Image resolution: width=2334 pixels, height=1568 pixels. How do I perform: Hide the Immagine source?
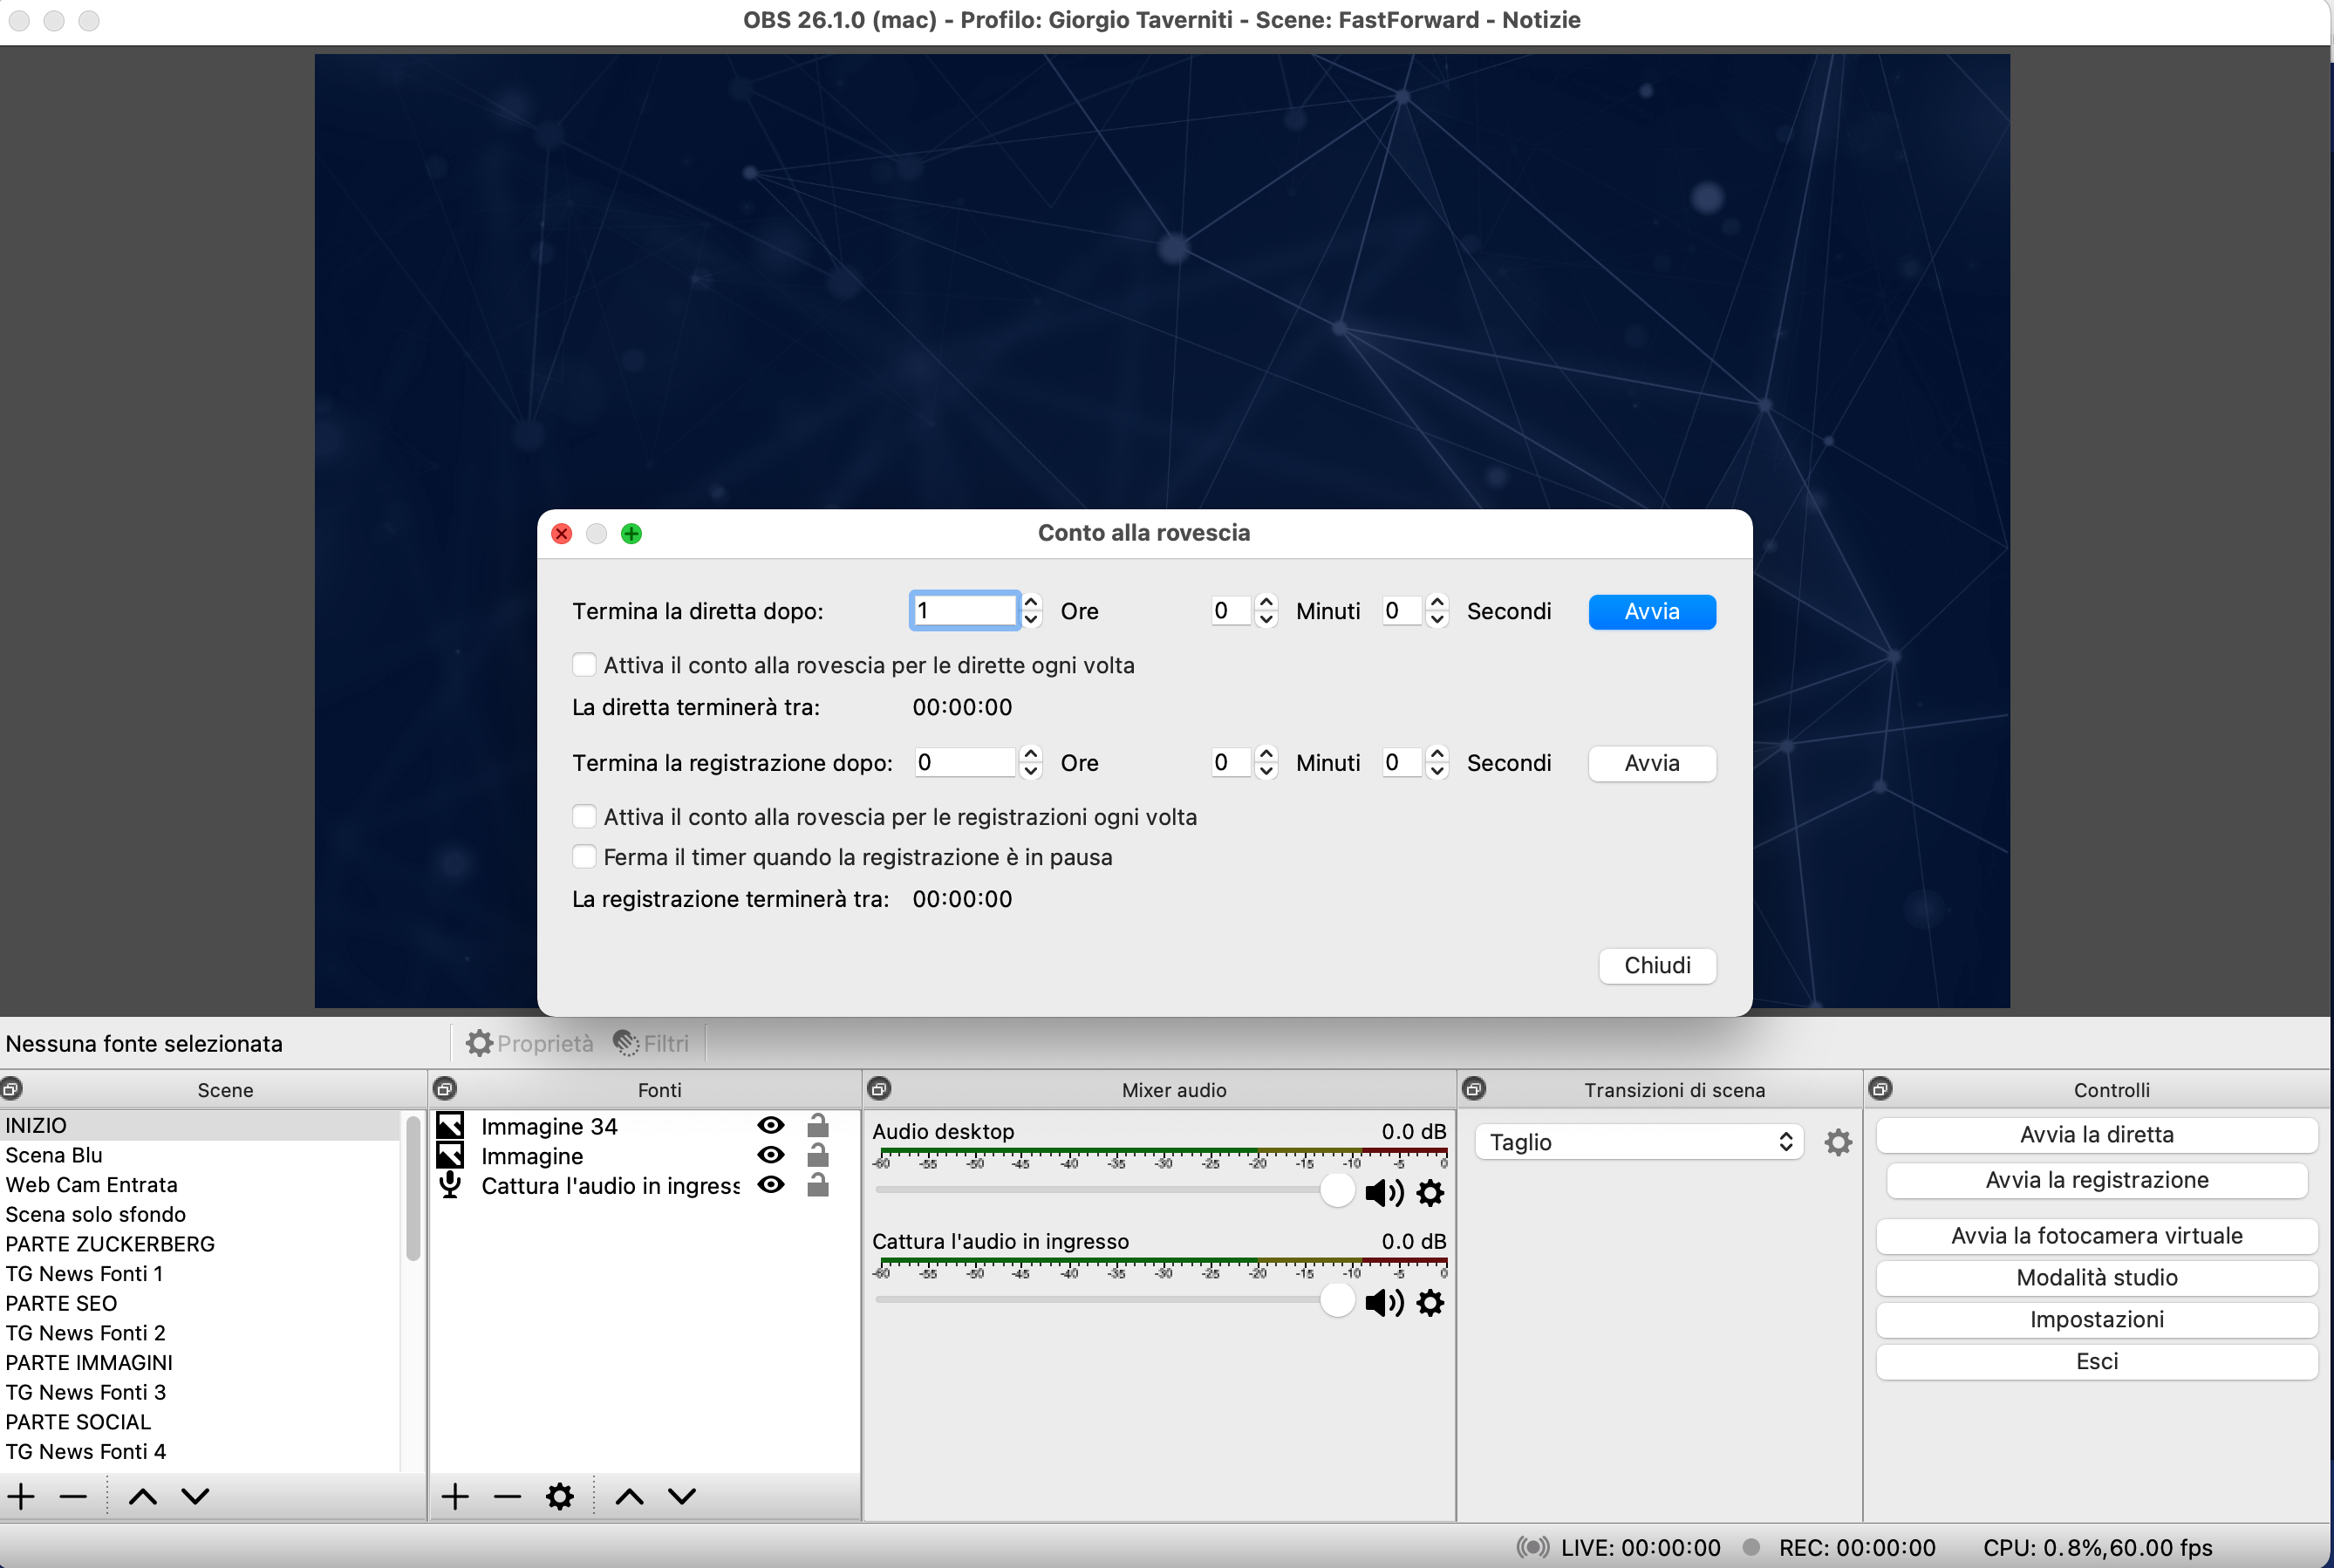pyautogui.click(x=770, y=1155)
